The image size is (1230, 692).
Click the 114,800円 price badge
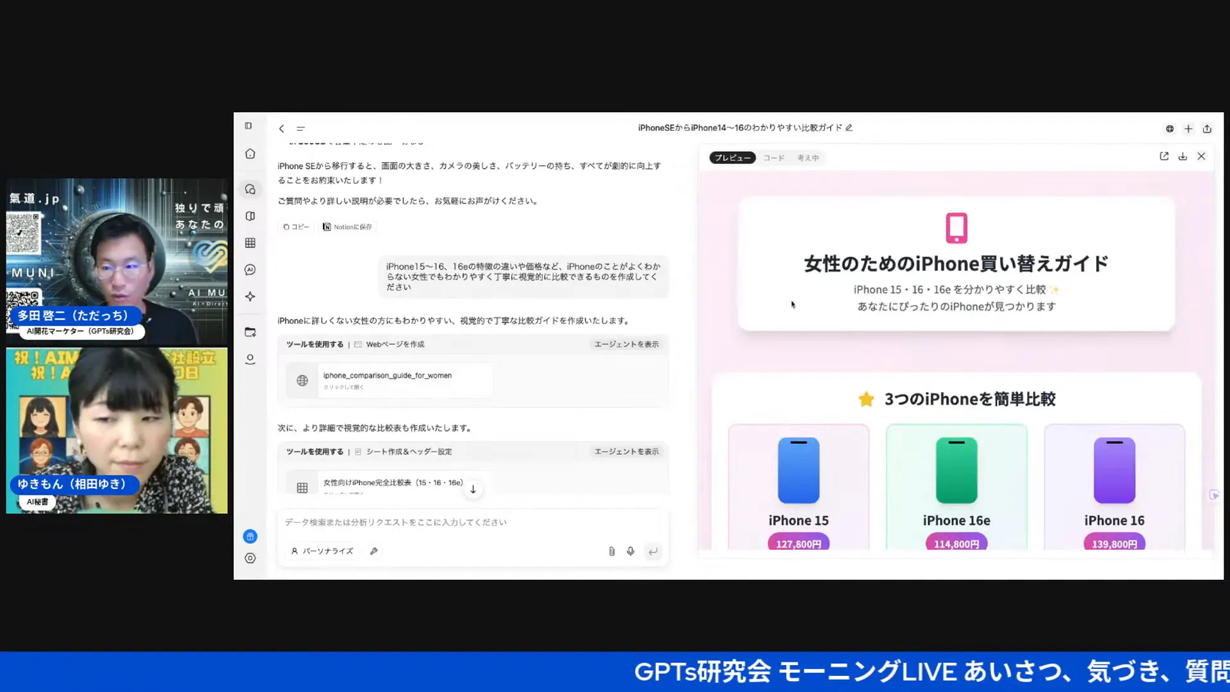[956, 543]
